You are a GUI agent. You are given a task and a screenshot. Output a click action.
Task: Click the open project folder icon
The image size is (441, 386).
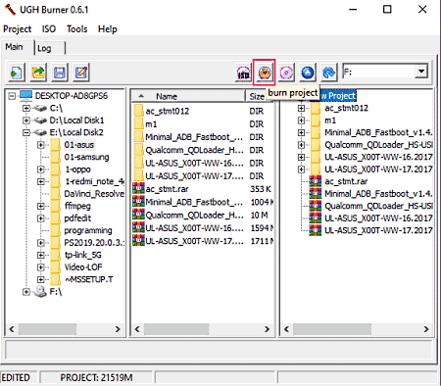click(38, 72)
